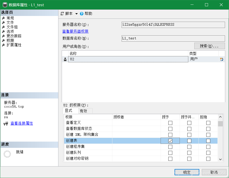Click the blue help question mark icon
The image size is (229, 178).
tap(82, 14)
